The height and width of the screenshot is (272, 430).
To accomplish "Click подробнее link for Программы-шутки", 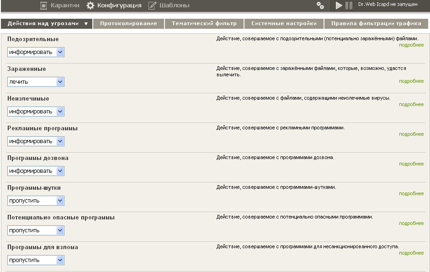I will (411, 193).
